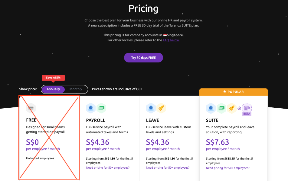Click the green payslip icon on the SUITE plan
The image size is (288, 181).
222,108
